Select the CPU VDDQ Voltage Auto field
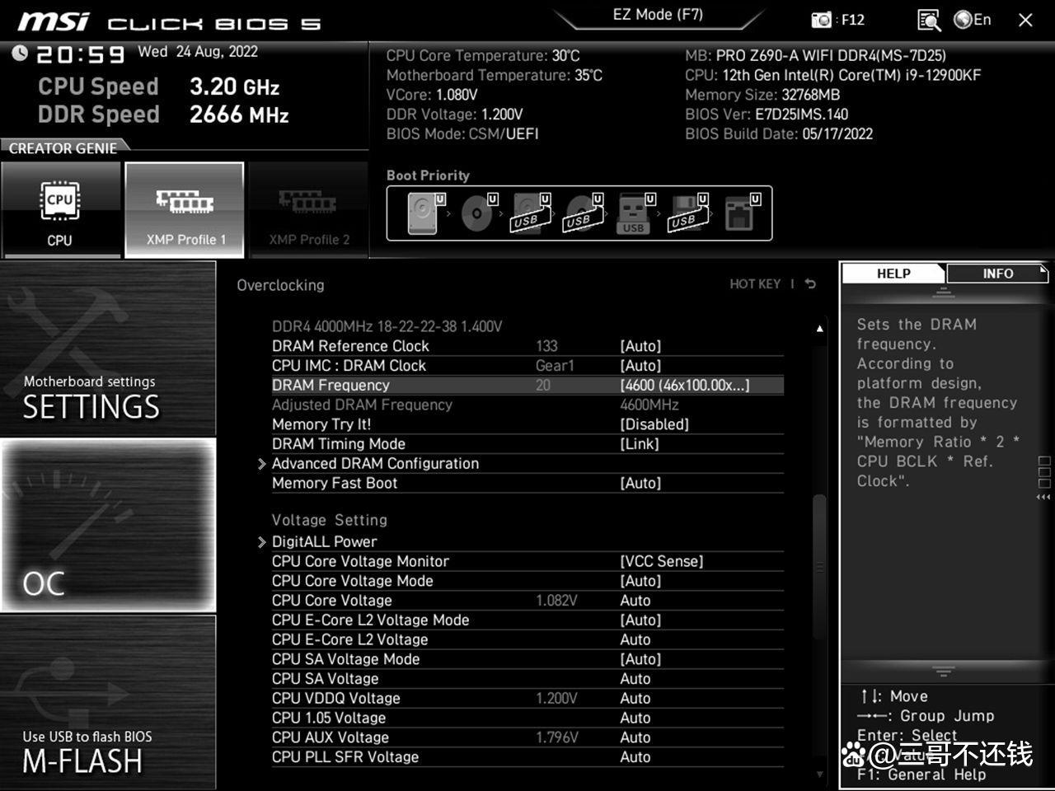This screenshot has width=1055, height=791. click(635, 699)
